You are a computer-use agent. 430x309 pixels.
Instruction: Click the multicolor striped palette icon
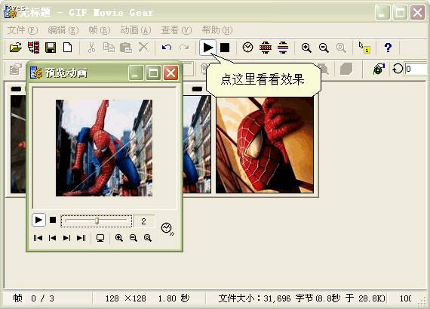click(283, 48)
